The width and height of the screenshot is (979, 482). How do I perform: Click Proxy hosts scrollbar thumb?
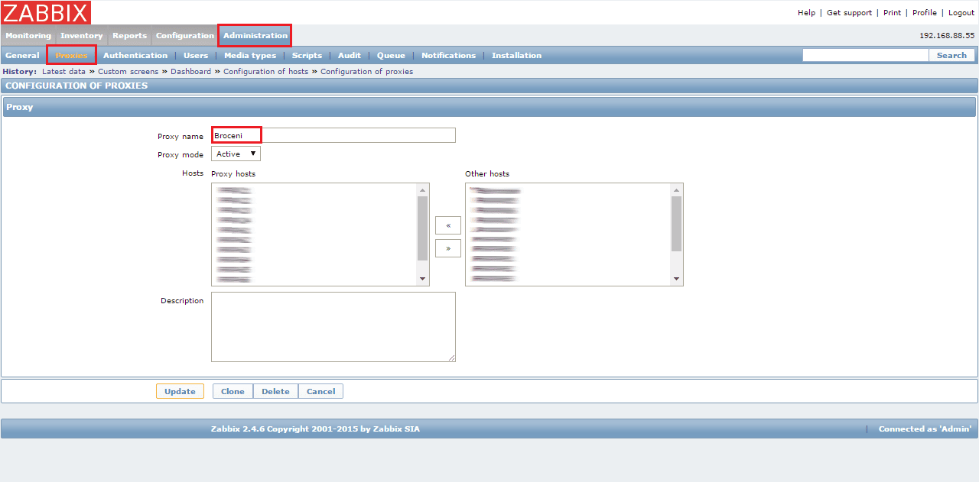(x=422, y=228)
